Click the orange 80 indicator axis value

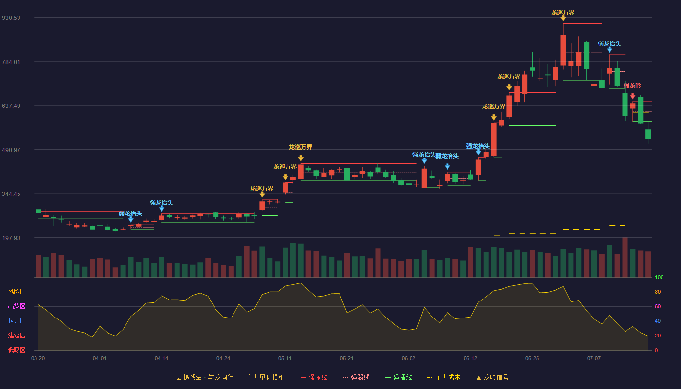(x=658, y=292)
